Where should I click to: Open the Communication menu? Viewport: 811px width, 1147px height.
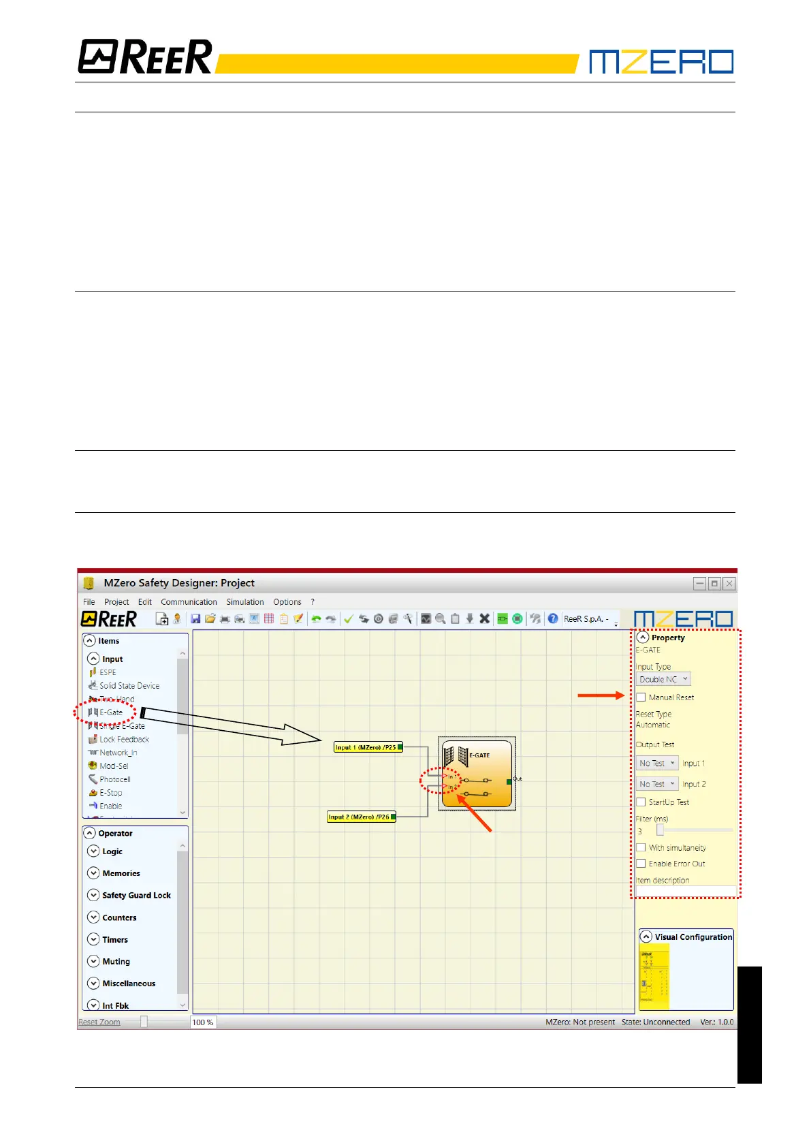click(189, 602)
